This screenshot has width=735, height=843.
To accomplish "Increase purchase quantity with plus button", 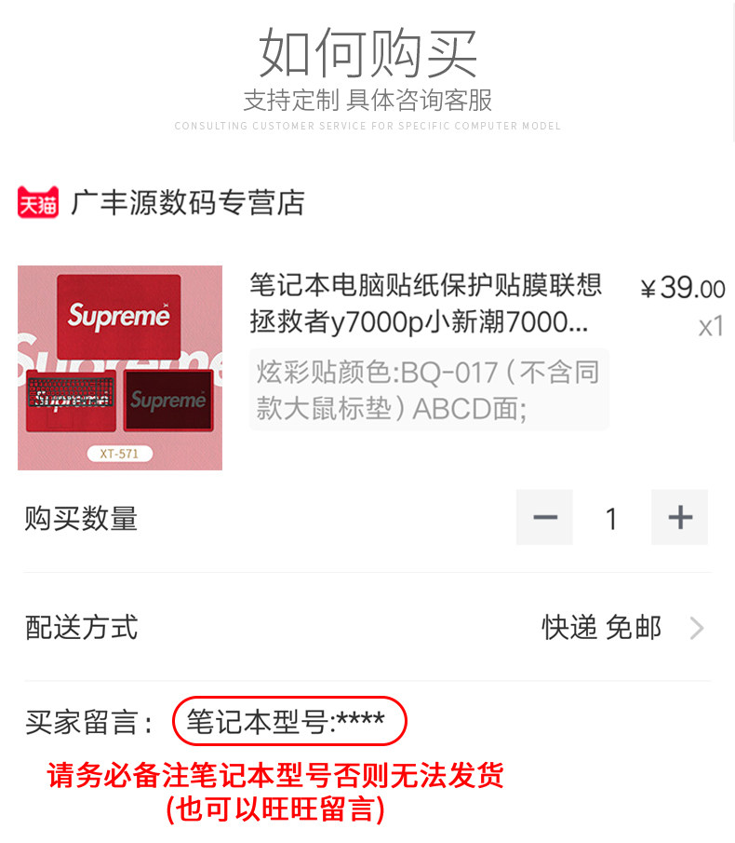I will [680, 517].
